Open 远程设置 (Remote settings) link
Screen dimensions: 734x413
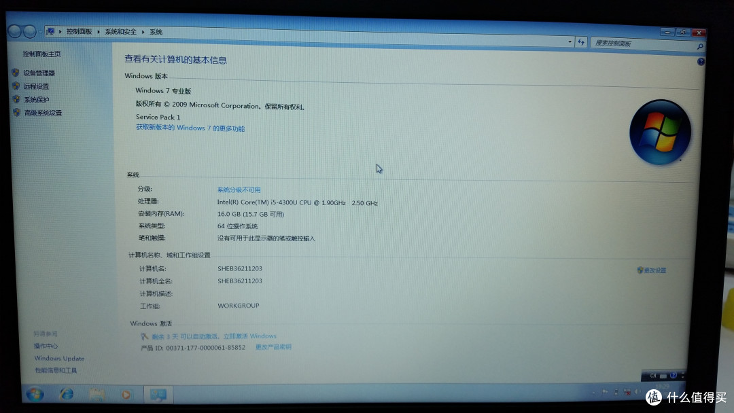(37, 86)
